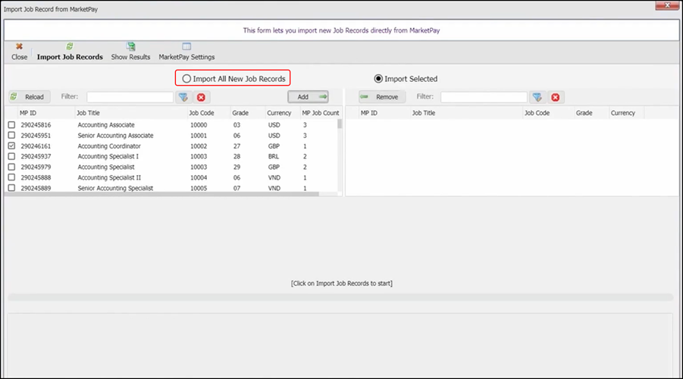Clear the right panel filter with red X

555,97
